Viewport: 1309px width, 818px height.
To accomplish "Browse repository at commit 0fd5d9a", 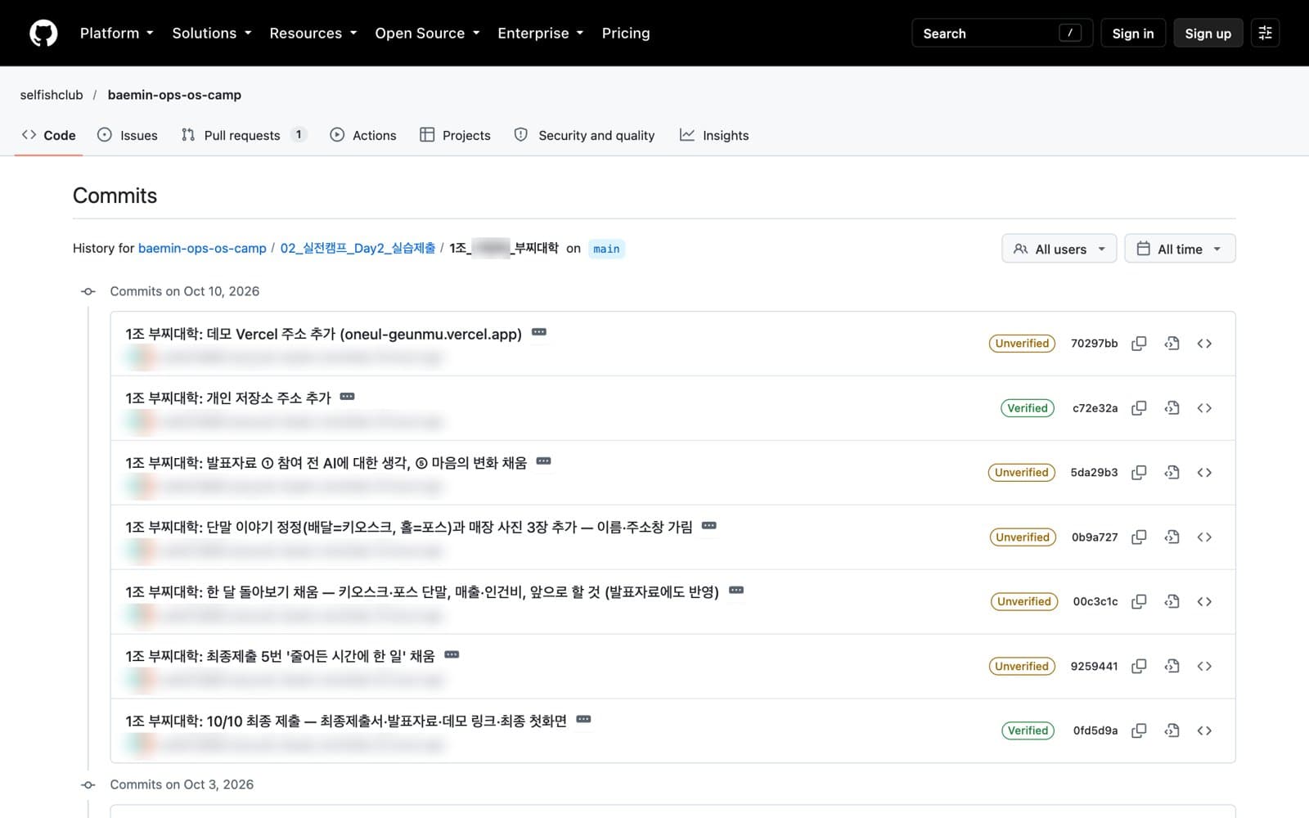I will 1204,730.
